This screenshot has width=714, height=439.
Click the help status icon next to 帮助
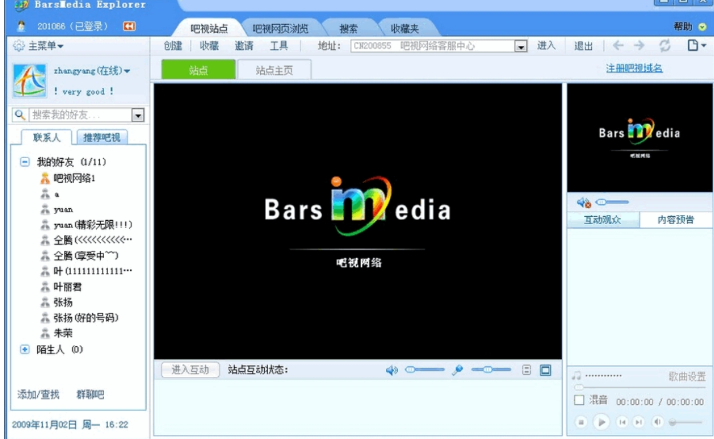(x=703, y=27)
